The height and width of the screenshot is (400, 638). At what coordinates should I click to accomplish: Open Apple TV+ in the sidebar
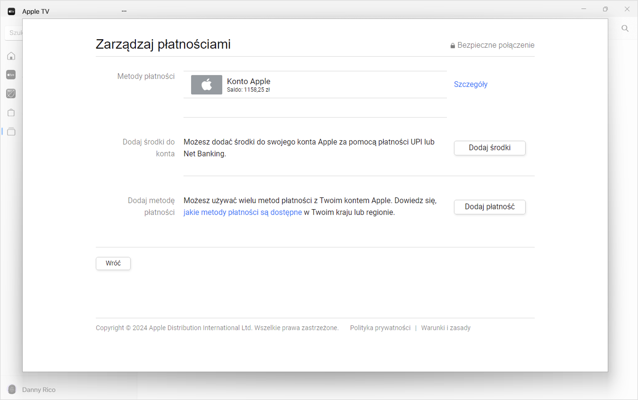point(11,75)
